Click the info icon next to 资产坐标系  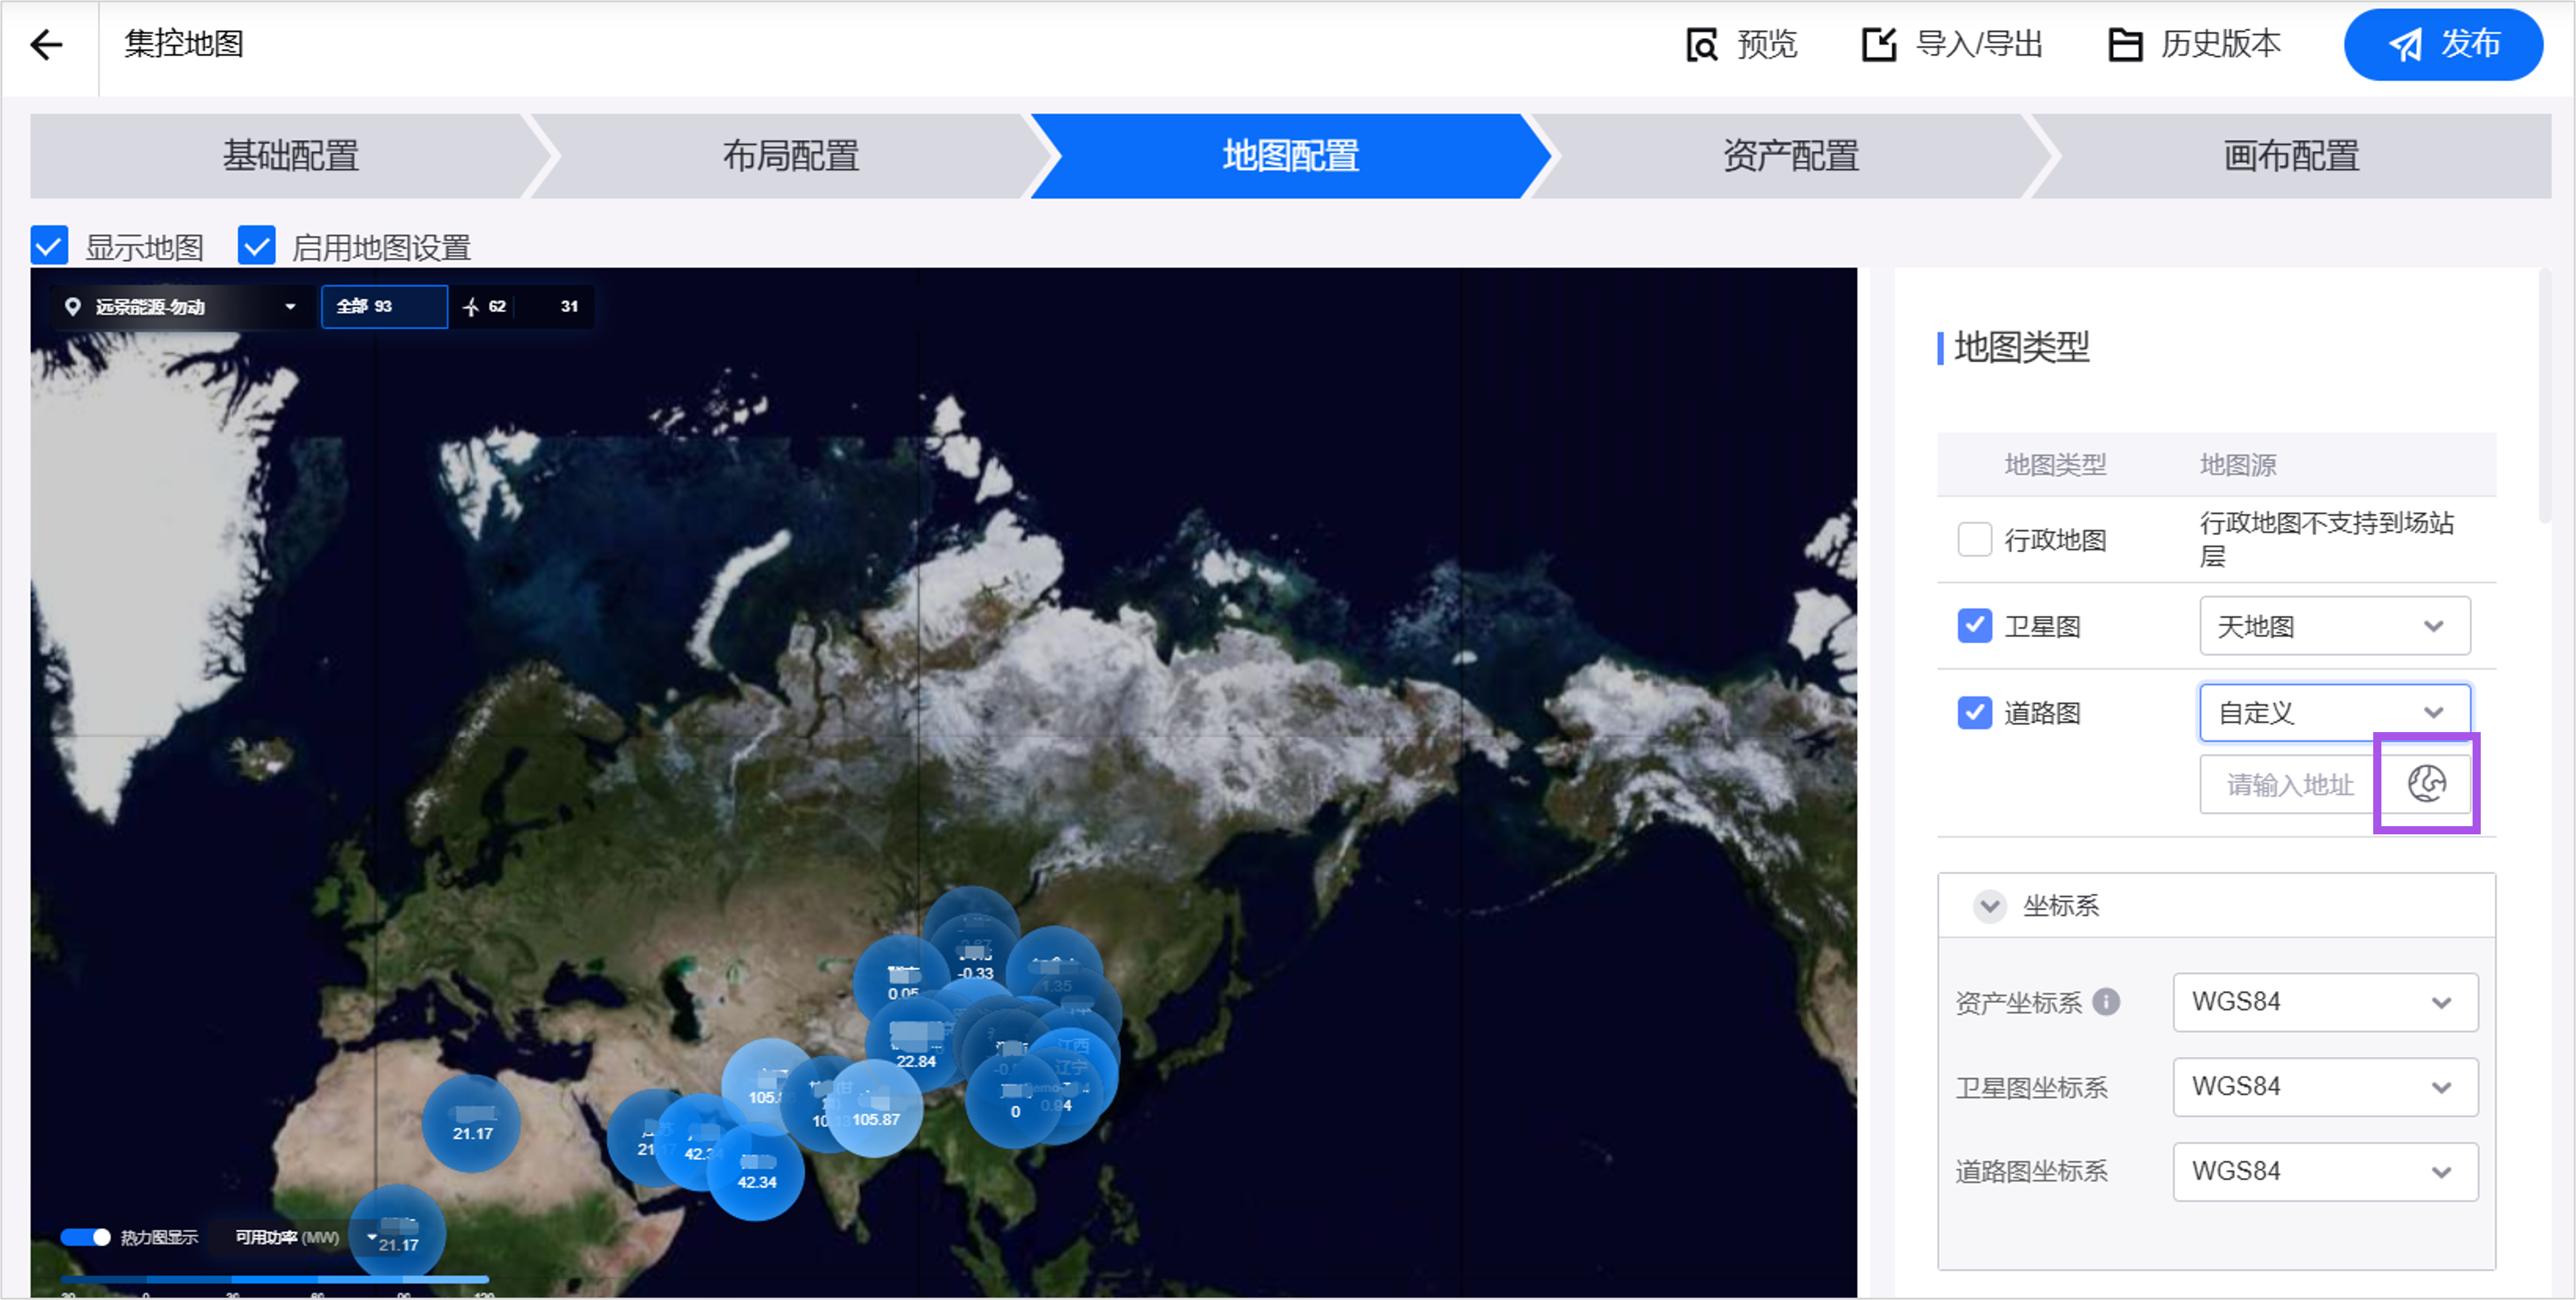[2106, 1002]
